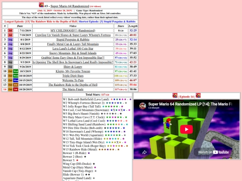Open the Triple Digit Stars episode
This screenshot has width=242, height=181.
(73, 76)
